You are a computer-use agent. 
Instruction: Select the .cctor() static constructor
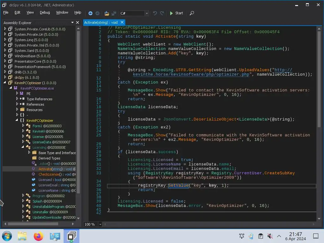point(57,164)
